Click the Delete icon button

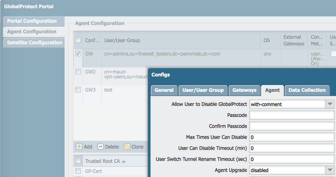pos(101,147)
